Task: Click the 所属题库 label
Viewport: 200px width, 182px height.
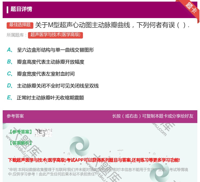Action: pos(17,35)
